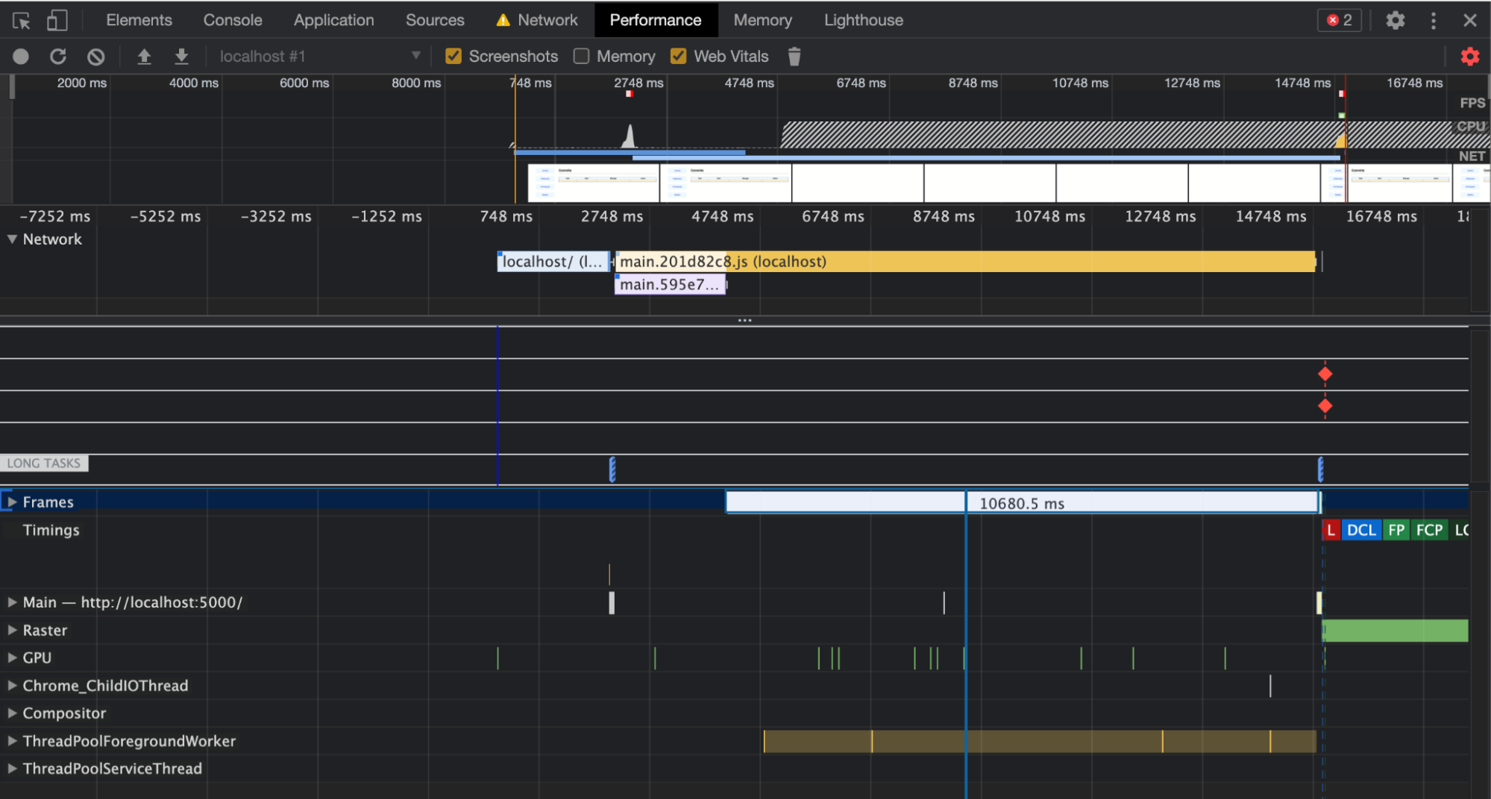Open the Application tab
The width and height of the screenshot is (1491, 799).
point(333,20)
